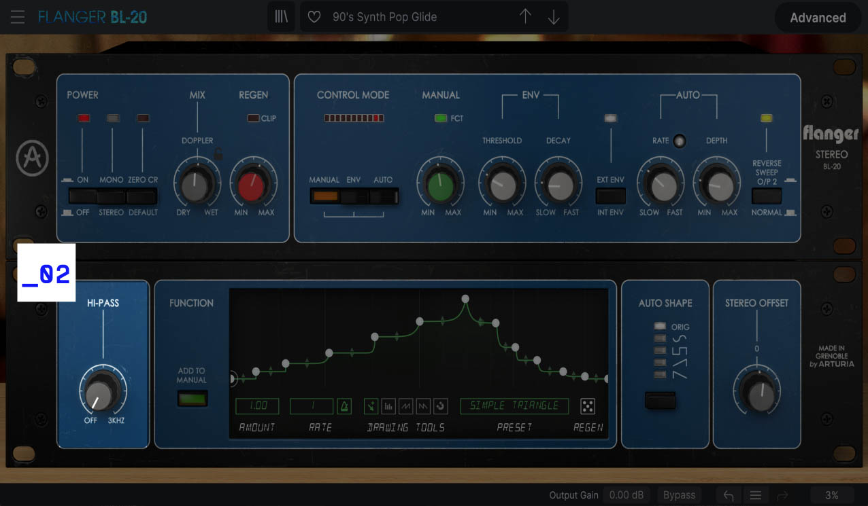Click the undo arrow in the bottom bar
Viewport: 868px width, 506px height.
click(x=727, y=494)
